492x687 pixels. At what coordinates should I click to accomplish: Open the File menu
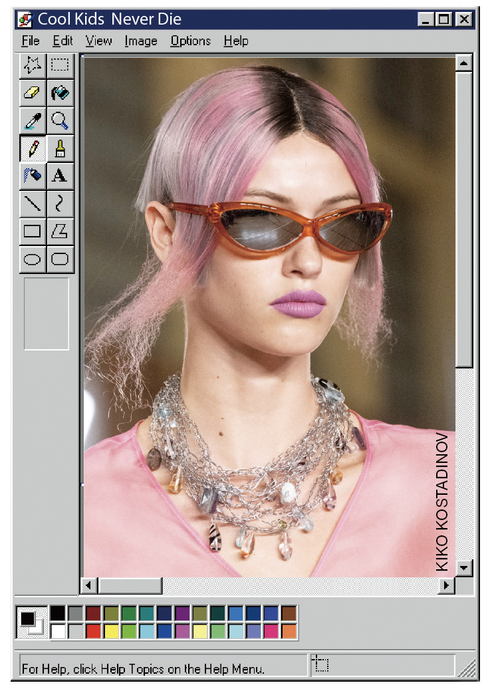pyautogui.click(x=31, y=41)
